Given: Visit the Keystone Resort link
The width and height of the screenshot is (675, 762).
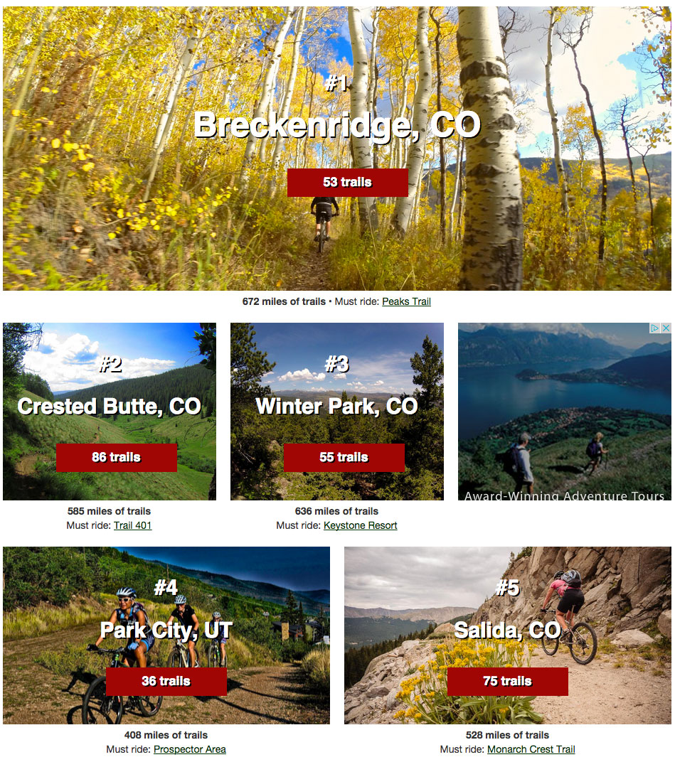Looking at the screenshot, I should point(361,525).
